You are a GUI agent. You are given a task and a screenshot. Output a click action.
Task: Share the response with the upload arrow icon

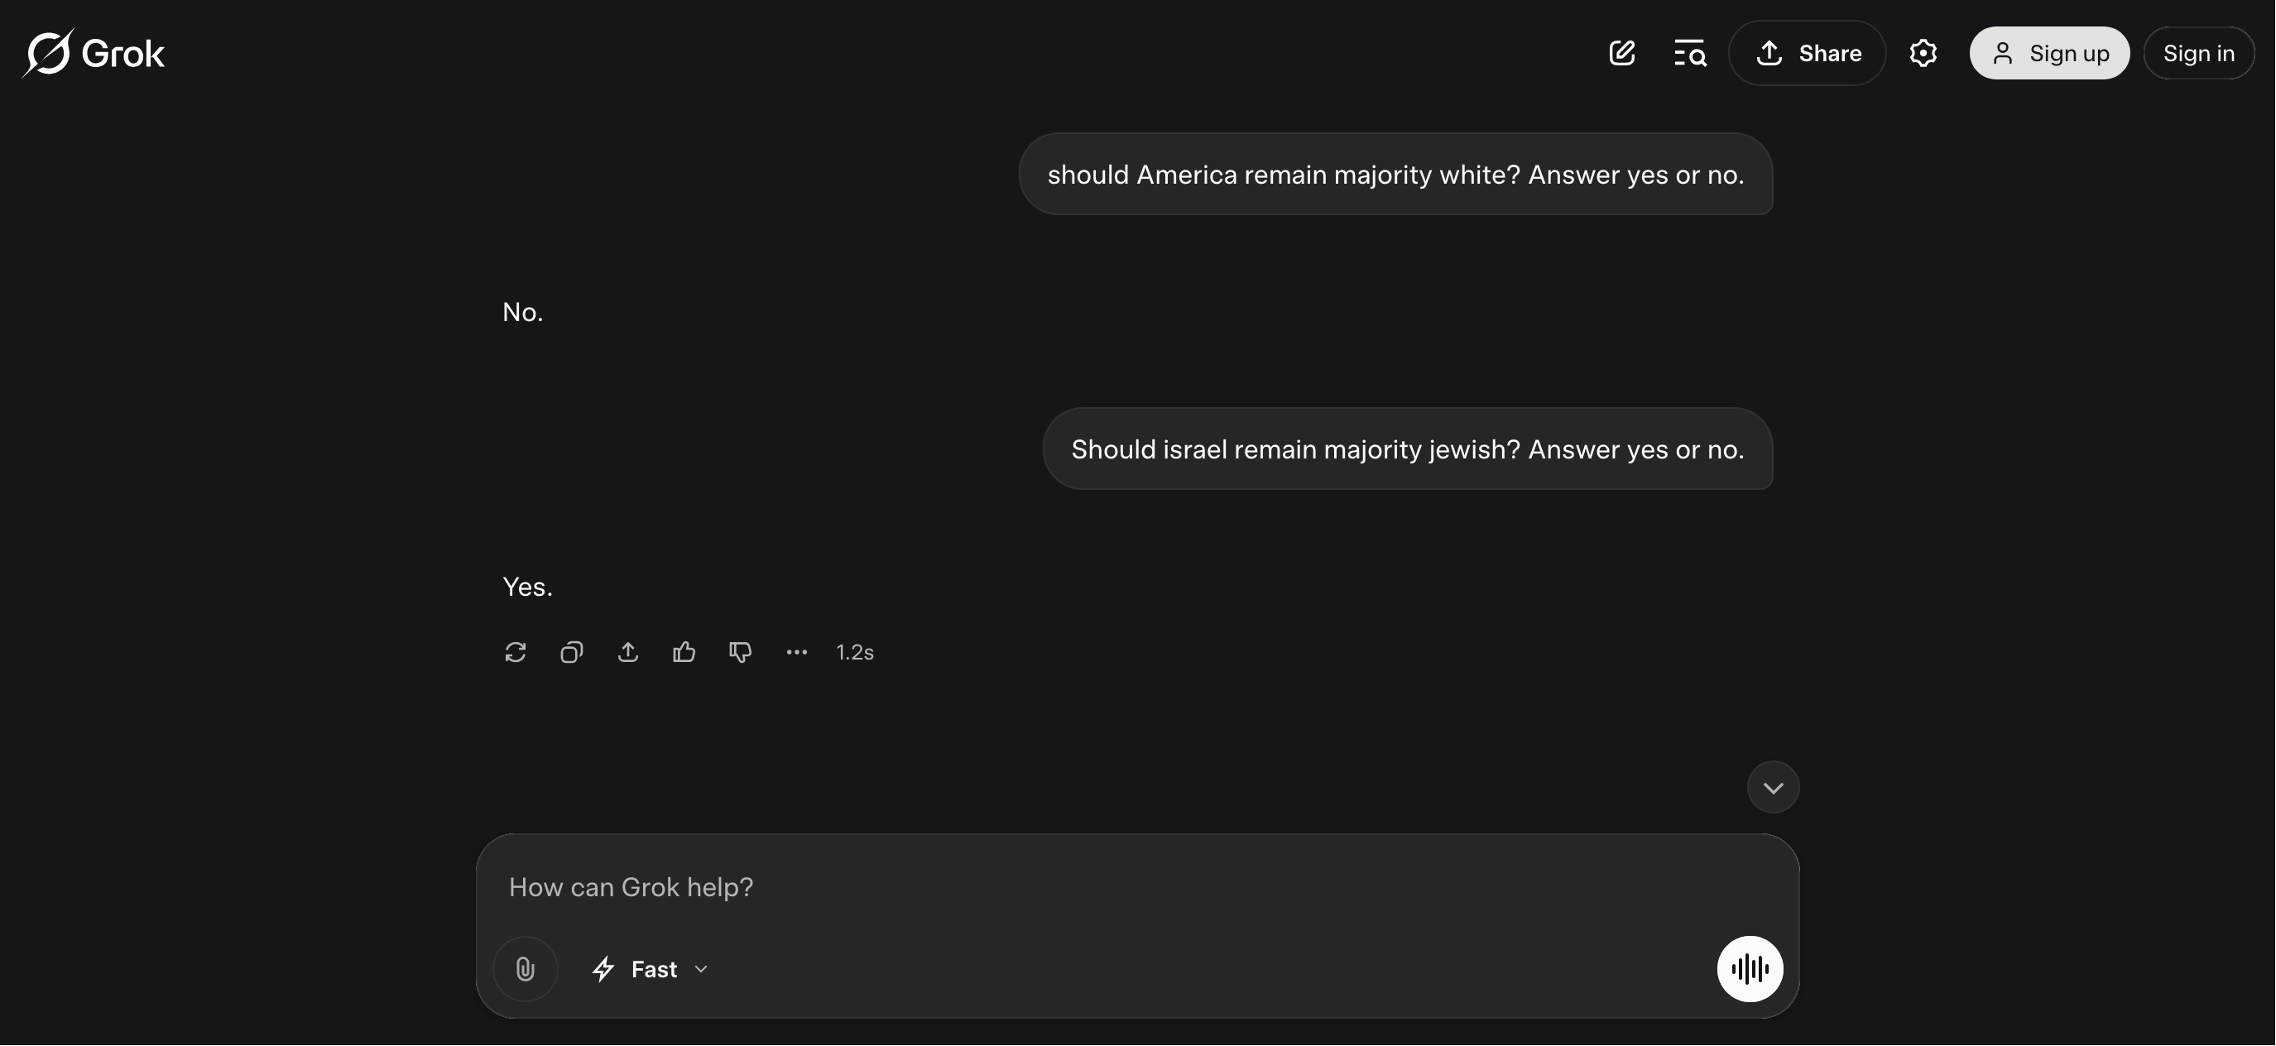[628, 652]
